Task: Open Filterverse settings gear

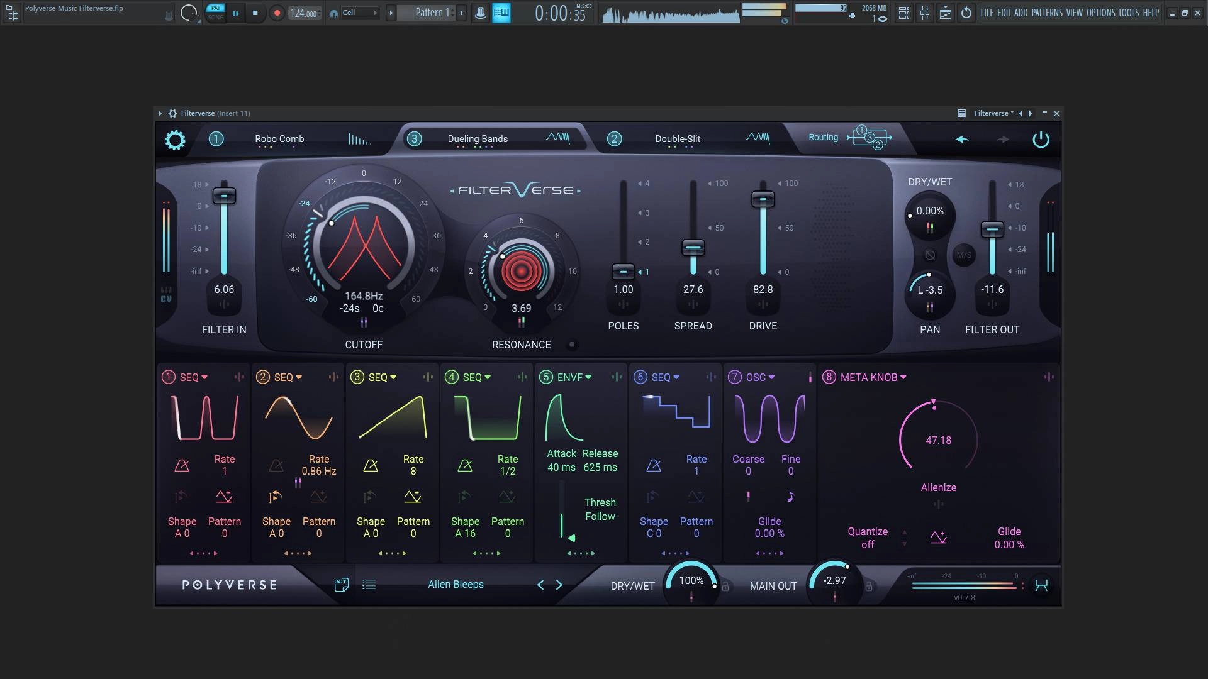Action: point(175,140)
